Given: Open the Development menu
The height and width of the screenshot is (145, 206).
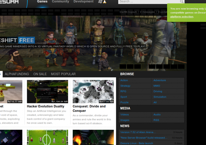Looking at the screenshot, I should [84, 1].
